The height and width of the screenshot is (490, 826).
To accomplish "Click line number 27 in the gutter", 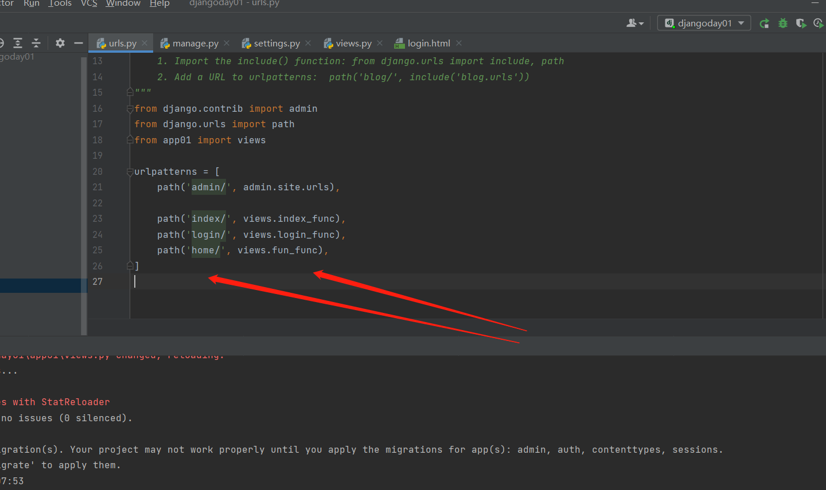I will click(x=98, y=282).
